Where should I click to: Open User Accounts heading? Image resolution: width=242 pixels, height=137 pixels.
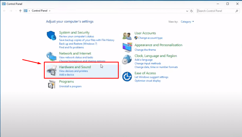pos(145,33)
